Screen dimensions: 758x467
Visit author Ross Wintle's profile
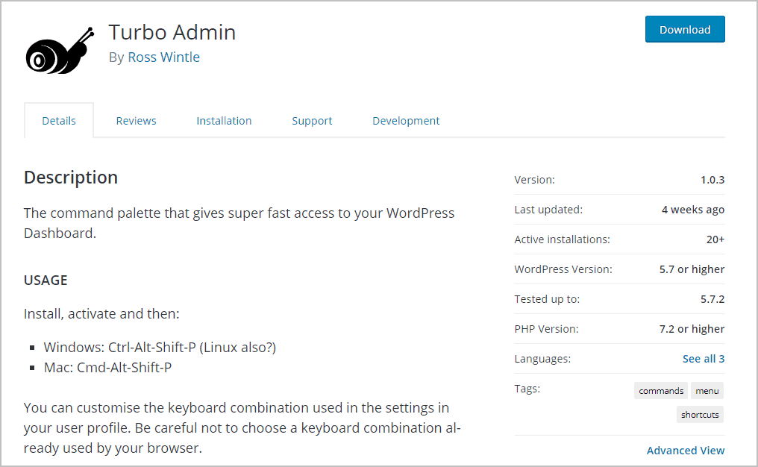point(163,57)
